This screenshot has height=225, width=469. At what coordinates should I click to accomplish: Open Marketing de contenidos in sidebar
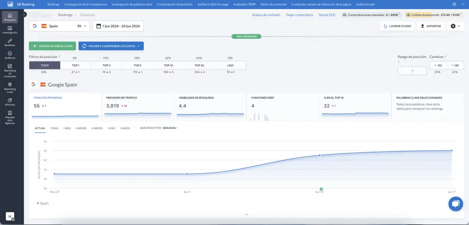tap(10, 71)
